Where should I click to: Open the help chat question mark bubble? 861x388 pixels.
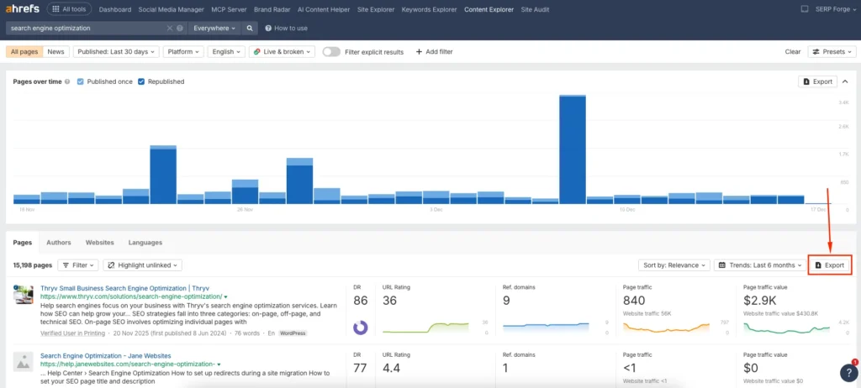point(848,372)
